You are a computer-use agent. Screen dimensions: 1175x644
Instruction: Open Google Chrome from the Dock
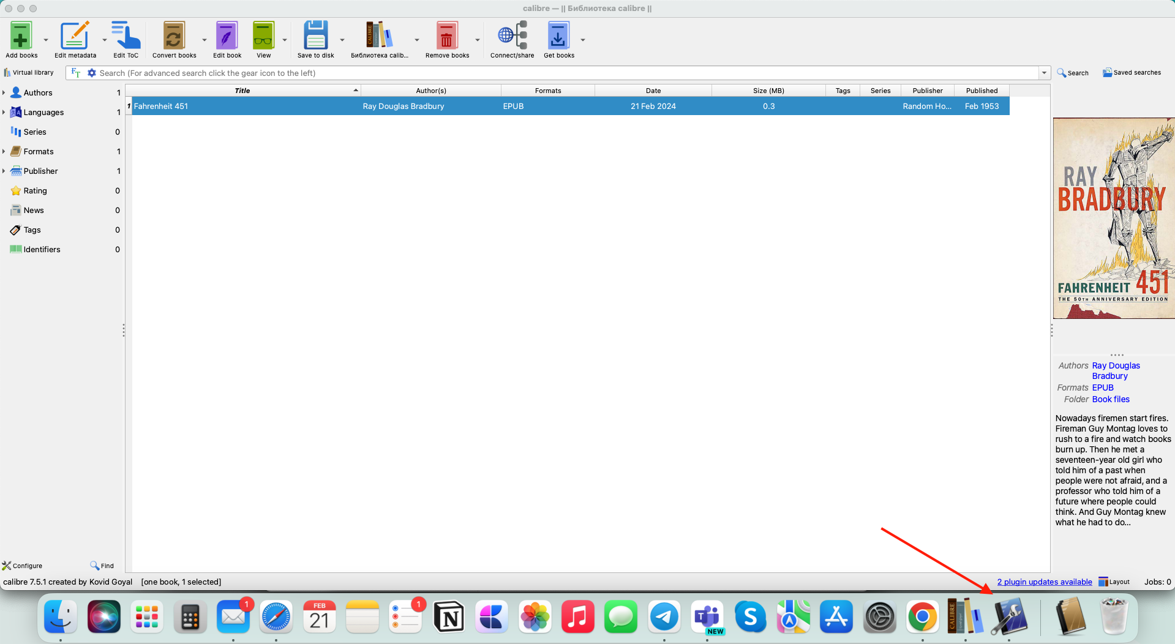coord(923,616)
